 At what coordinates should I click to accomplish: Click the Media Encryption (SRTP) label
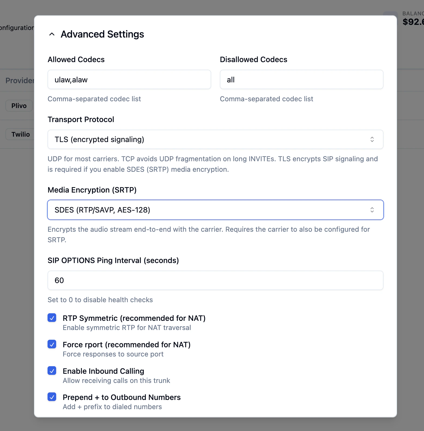(x=92, y=190)
